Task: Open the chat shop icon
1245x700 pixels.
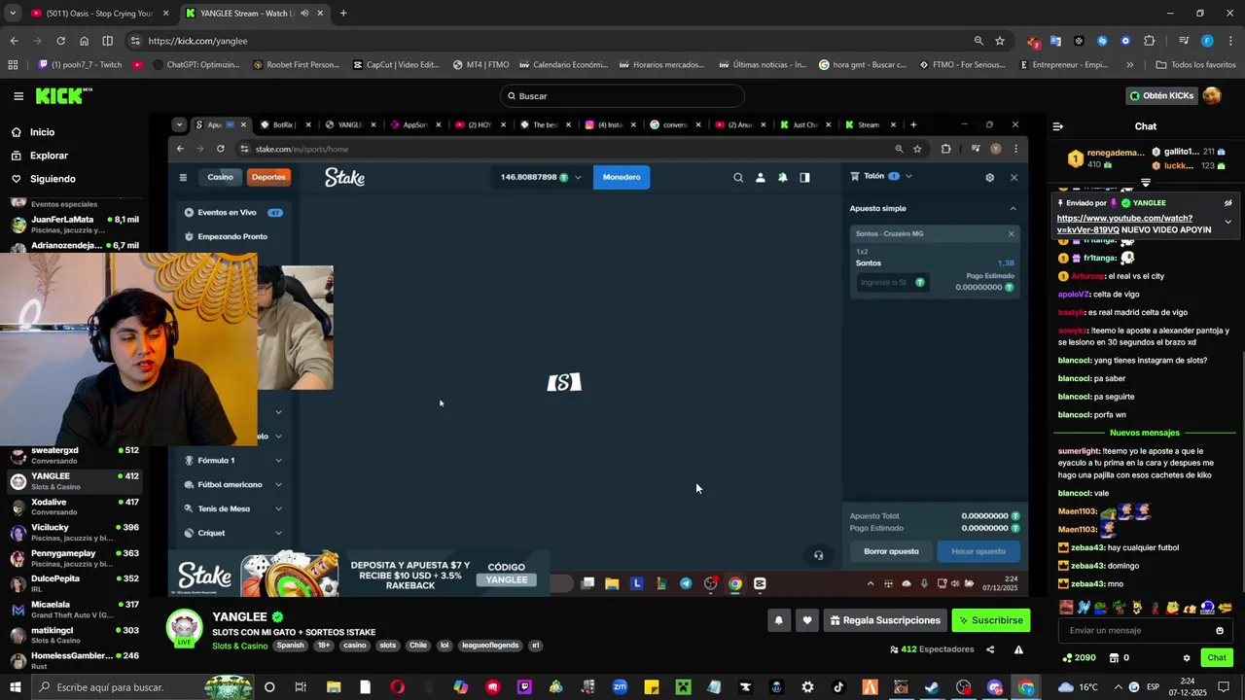Action: coord(1114,658)
